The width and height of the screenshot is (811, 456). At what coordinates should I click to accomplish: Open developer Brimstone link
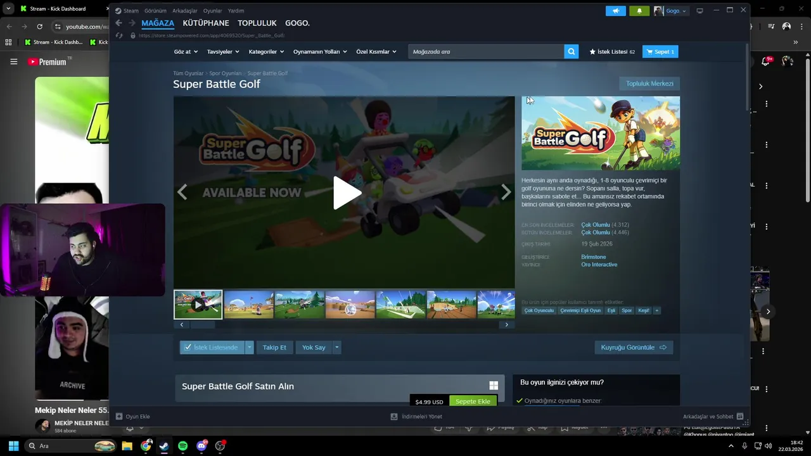(x=594, y=256)
